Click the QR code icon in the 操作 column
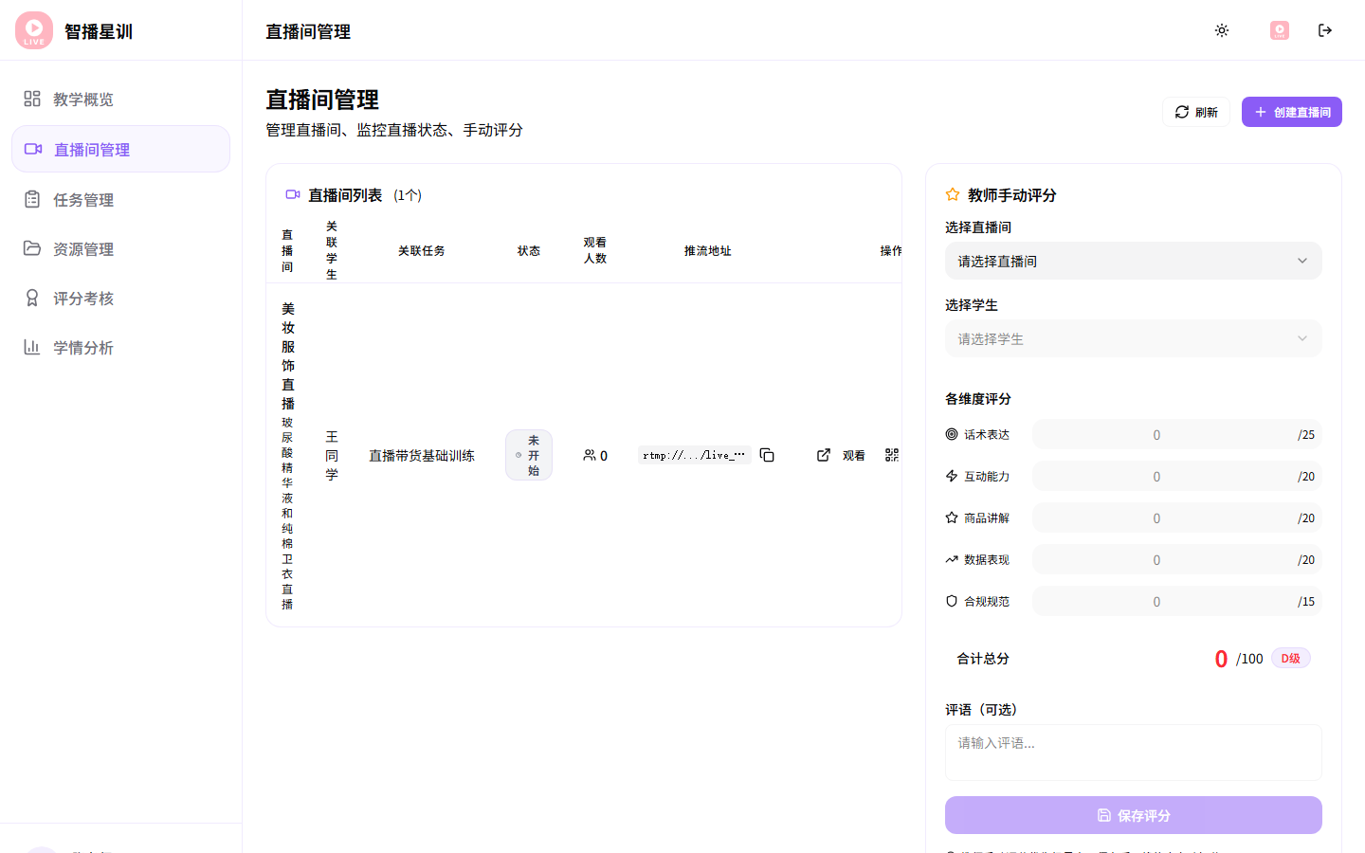The image size is (1365, 853). click(x=892, y=455)
